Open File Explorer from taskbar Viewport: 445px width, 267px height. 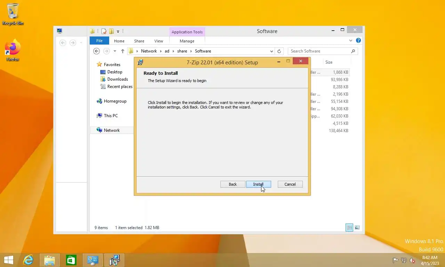coord(50,260)
